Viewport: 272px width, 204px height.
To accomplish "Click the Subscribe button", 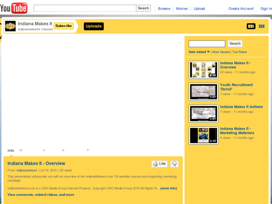I will tap(64, 26).
